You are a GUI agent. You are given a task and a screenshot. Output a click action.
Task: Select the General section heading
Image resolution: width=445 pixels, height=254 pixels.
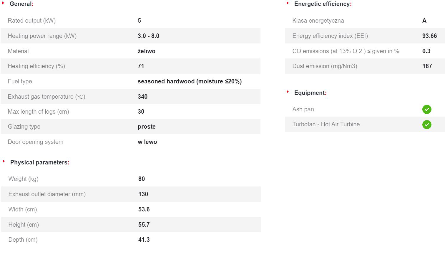pyautogui.click(x=21, y=4)
